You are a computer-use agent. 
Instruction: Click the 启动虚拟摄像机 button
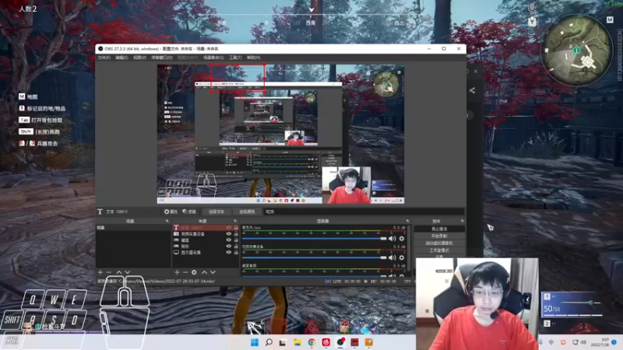439,243
